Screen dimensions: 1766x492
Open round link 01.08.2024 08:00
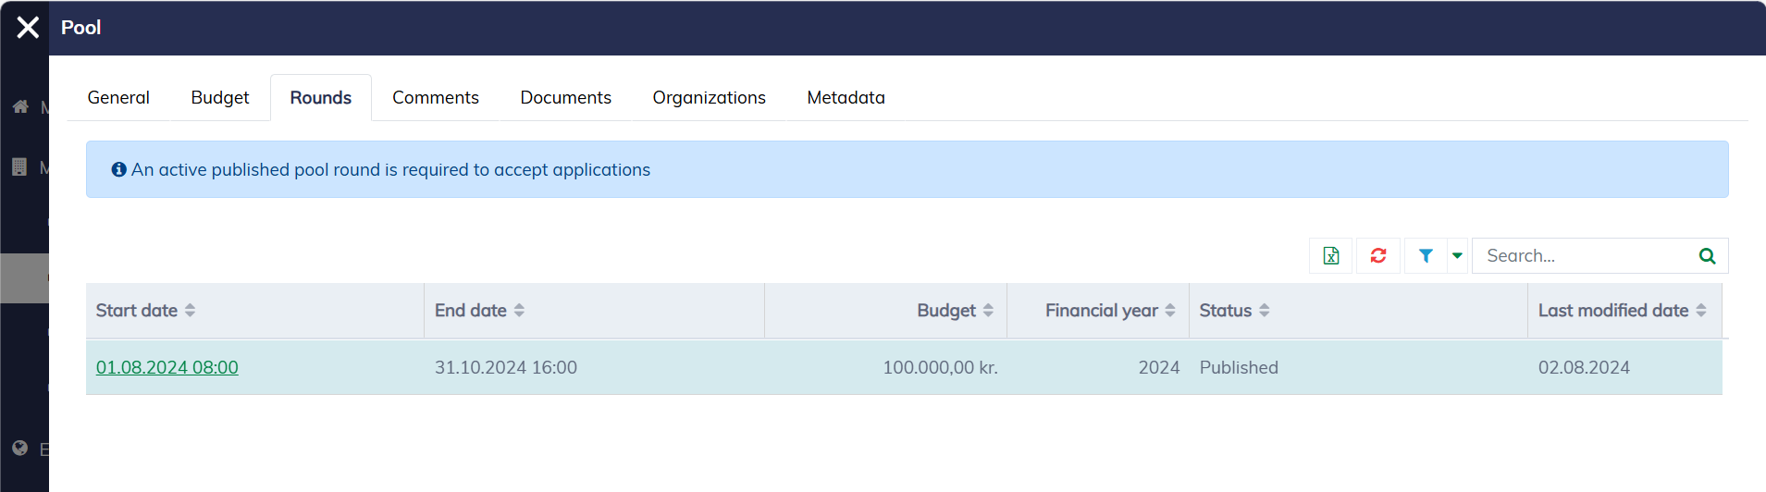167,368
